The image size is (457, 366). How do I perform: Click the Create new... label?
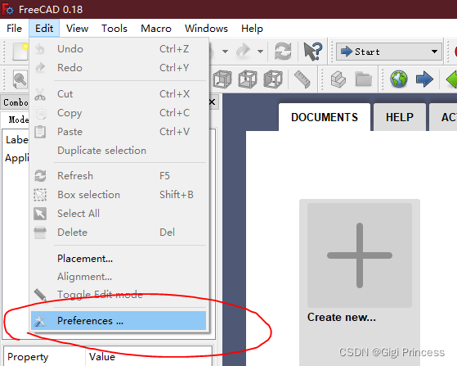pos(341,317)
